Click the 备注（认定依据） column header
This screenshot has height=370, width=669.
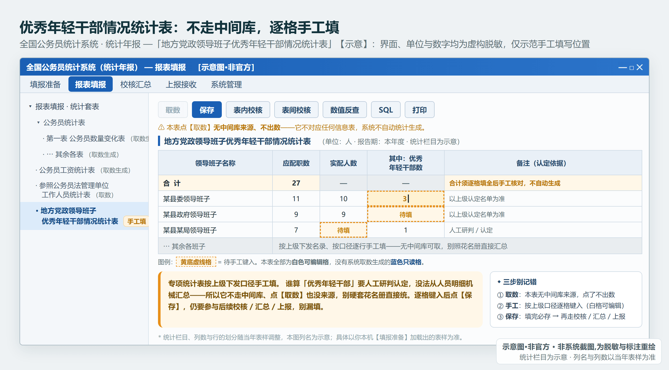[x=543, y=163]
